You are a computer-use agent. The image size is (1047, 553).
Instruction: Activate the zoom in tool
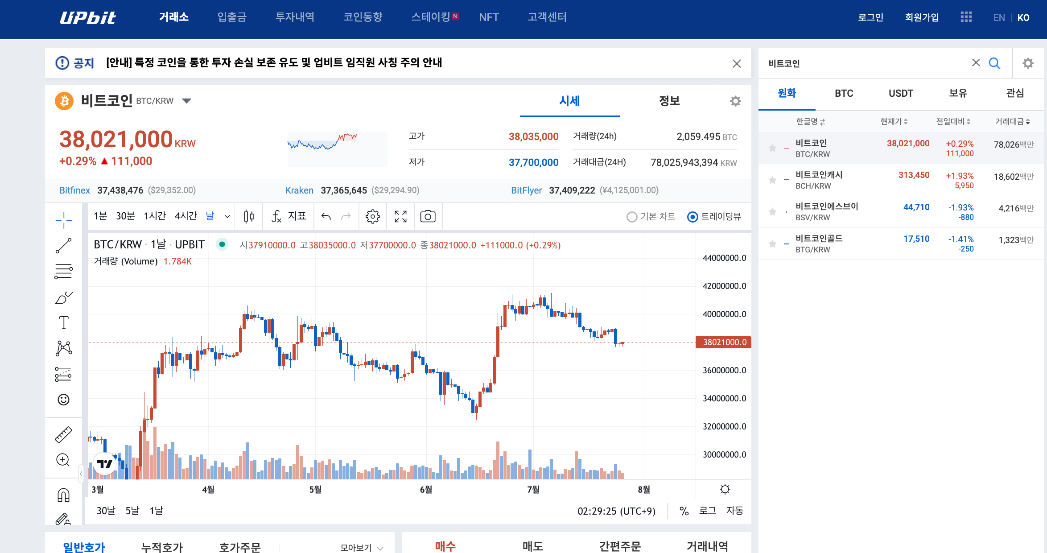tap(64, 460)
